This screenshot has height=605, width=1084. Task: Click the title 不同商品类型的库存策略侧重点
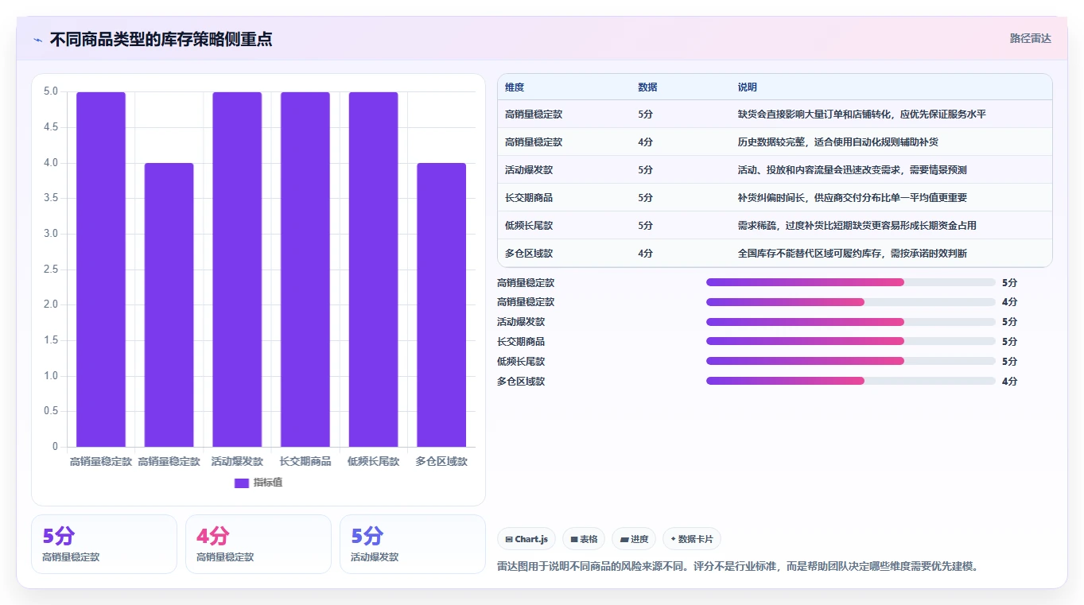161,39
